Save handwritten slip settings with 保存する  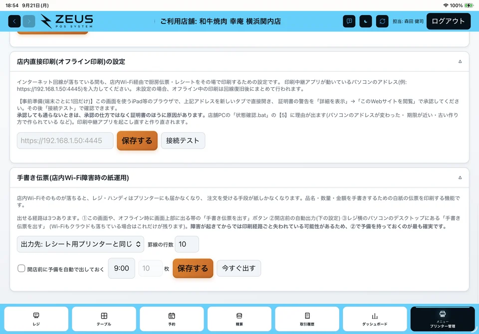(x=193, y=268)
